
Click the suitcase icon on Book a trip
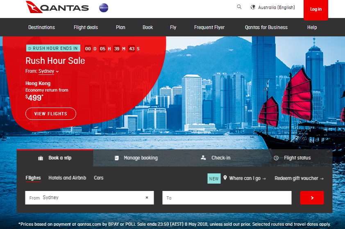pyautogui.click(x=41, y=158)
